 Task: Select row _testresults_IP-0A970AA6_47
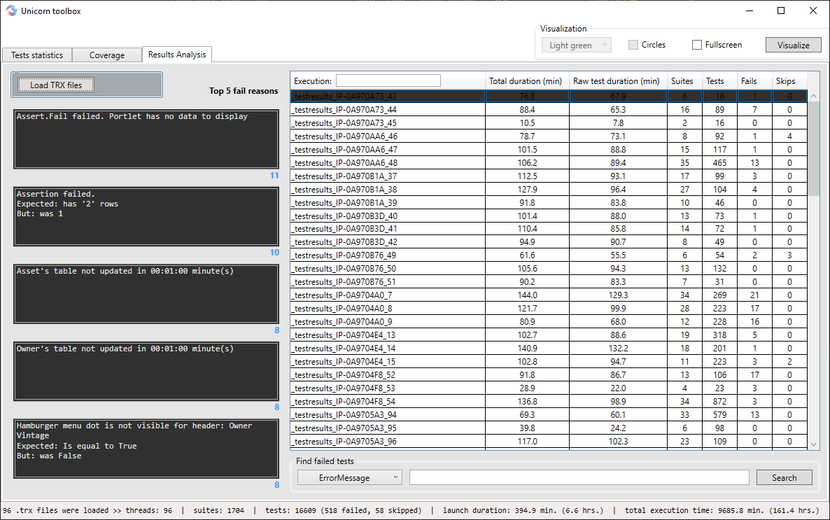(549, 149)
